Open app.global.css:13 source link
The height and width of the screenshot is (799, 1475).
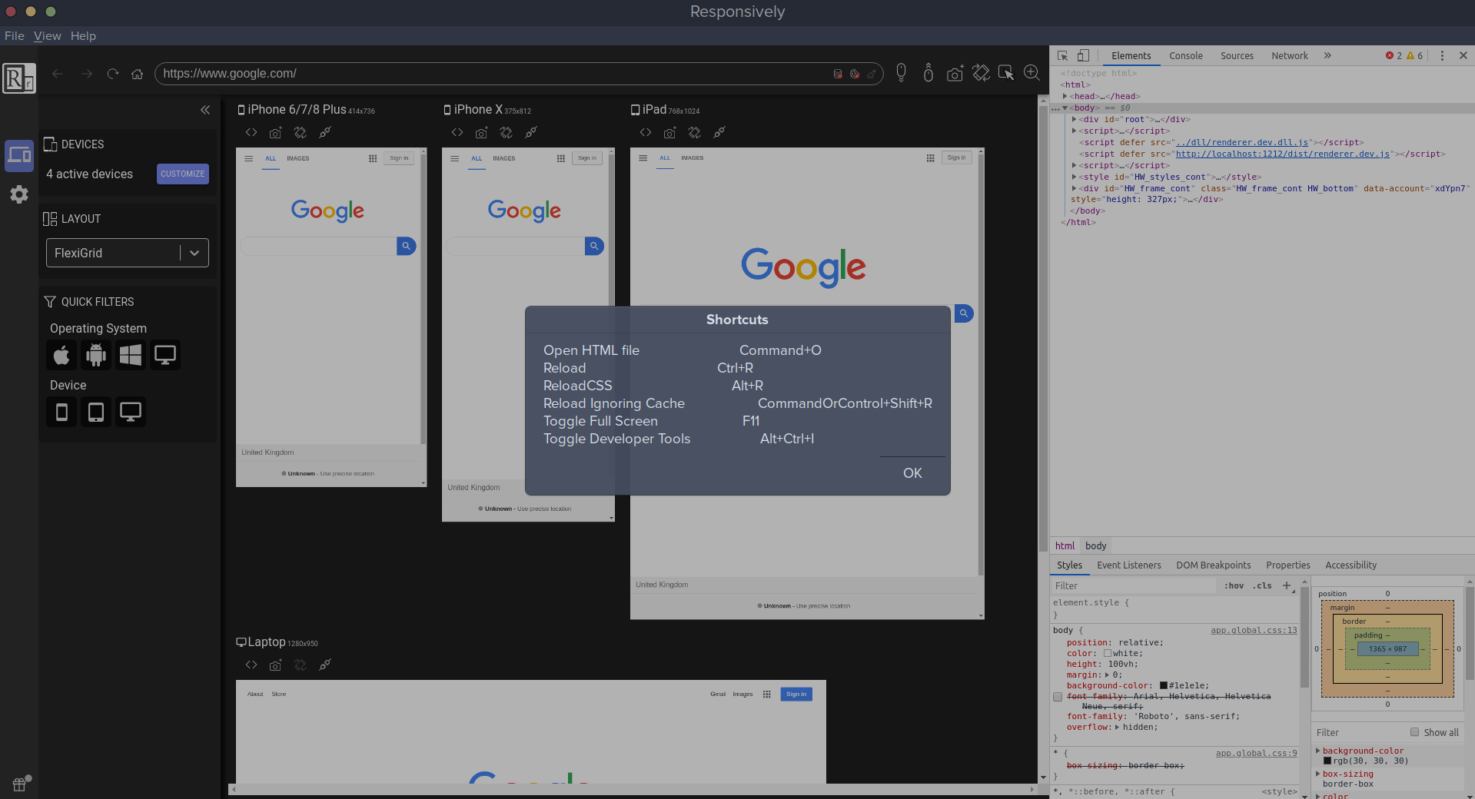1254,631
